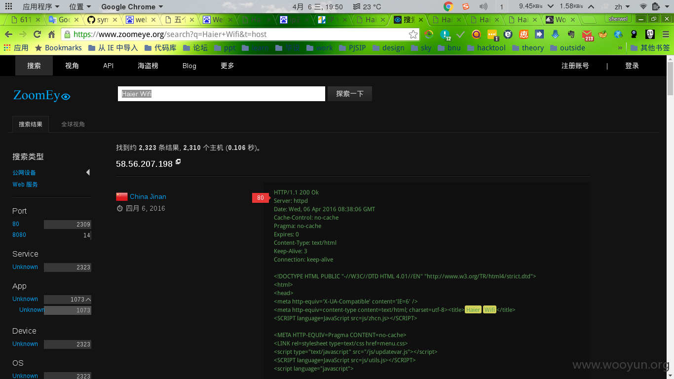Open the orange Q extension icon
Image resolution: width=674 pixels, height=379 pixels.
click(476, 35)
